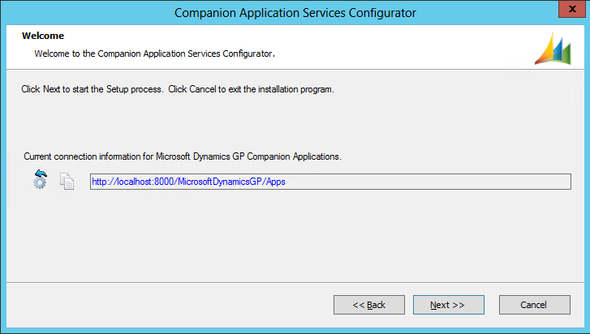Click the Microsoft Dynamics logo
The width and height of the screenshot is (590, 334).
coord(553,49)
